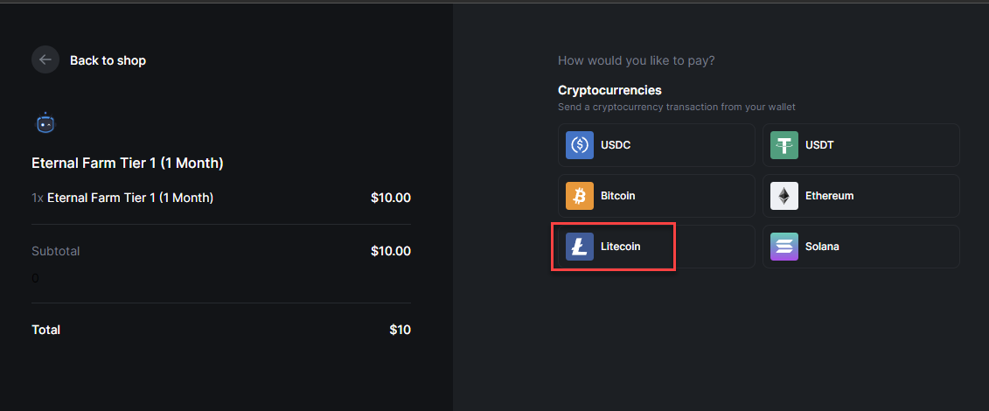
Task: Click the Eternal Farm Tier 1 product title
Action: (x=128, y=164)
